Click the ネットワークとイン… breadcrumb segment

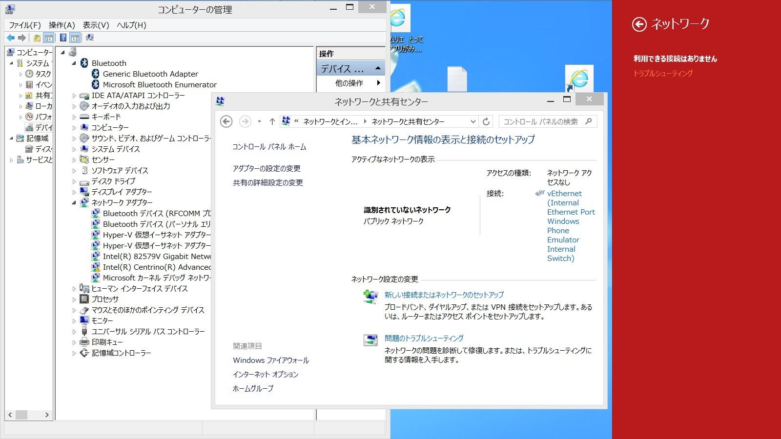[x=330, y=121]
